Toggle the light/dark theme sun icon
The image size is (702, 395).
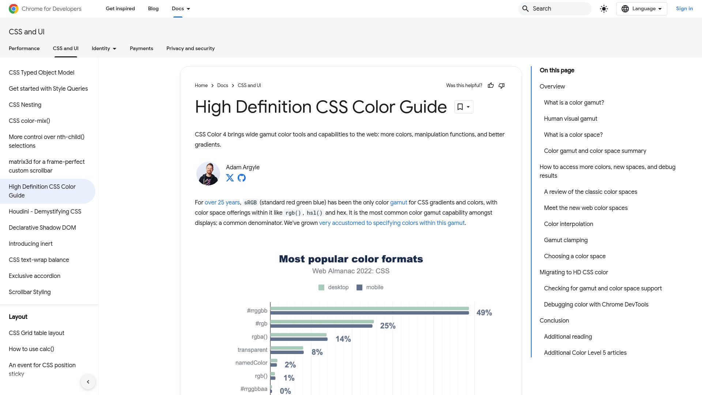(604, 9)
